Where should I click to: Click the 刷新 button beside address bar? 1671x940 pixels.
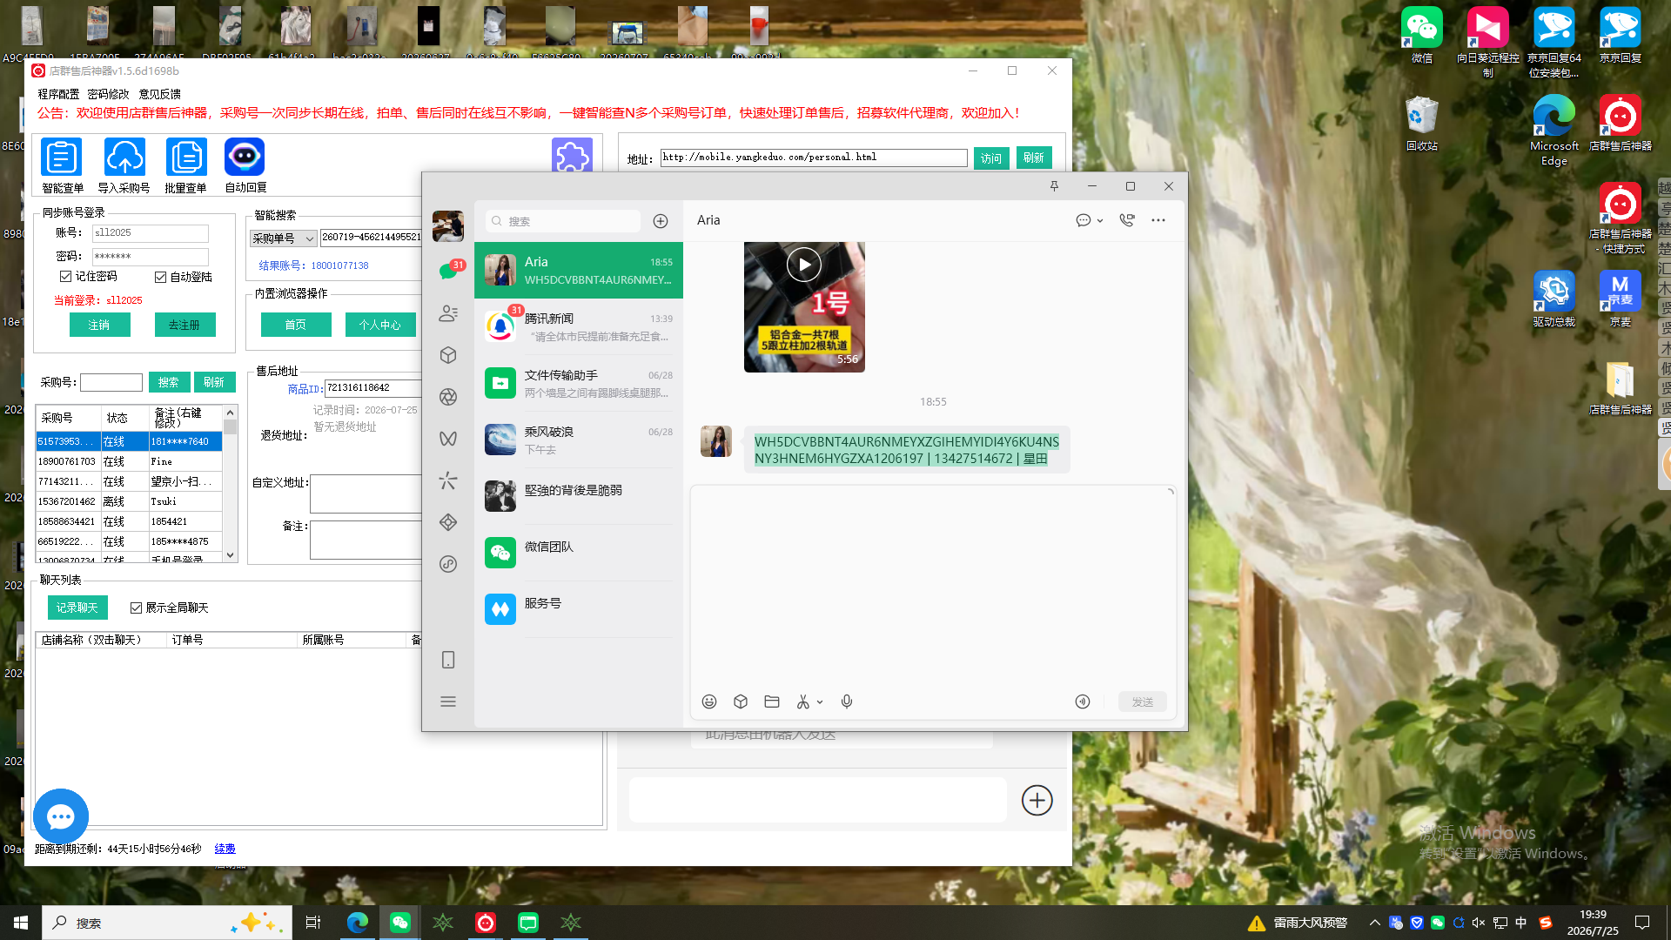1034,158
